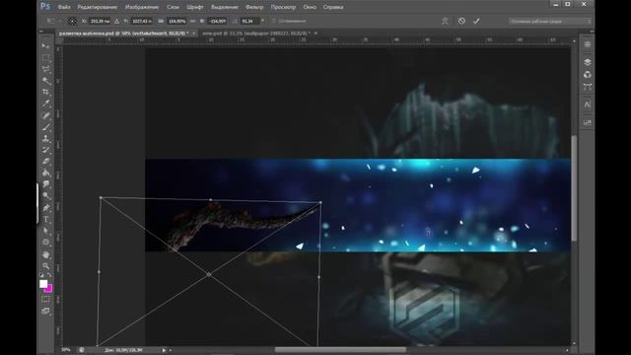Open the topmost collapsed panel icon
This screenshot has width=631, height=355.
click(588, 44)
